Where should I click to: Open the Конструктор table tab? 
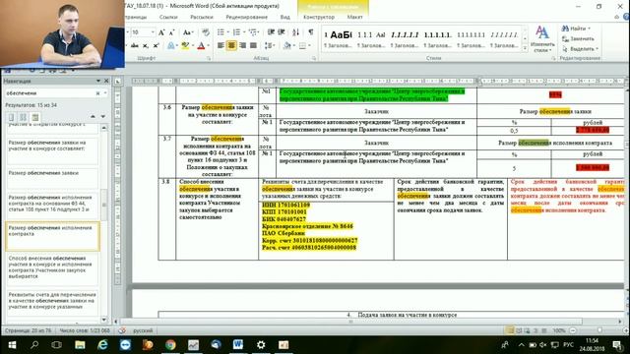(x=319, y=18)
